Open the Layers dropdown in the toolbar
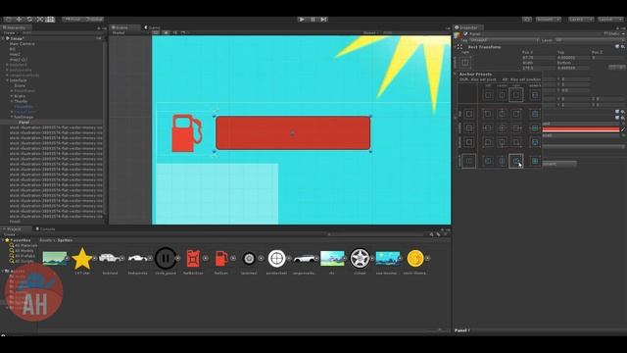 pos(581,20)
